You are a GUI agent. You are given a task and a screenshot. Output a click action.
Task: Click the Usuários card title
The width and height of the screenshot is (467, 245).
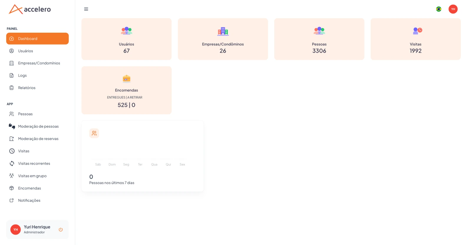click(126, 44)
